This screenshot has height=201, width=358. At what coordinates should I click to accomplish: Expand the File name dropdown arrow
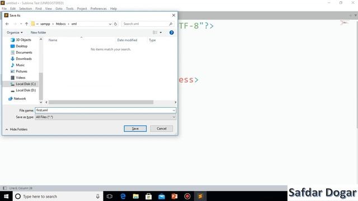point(174,111)
